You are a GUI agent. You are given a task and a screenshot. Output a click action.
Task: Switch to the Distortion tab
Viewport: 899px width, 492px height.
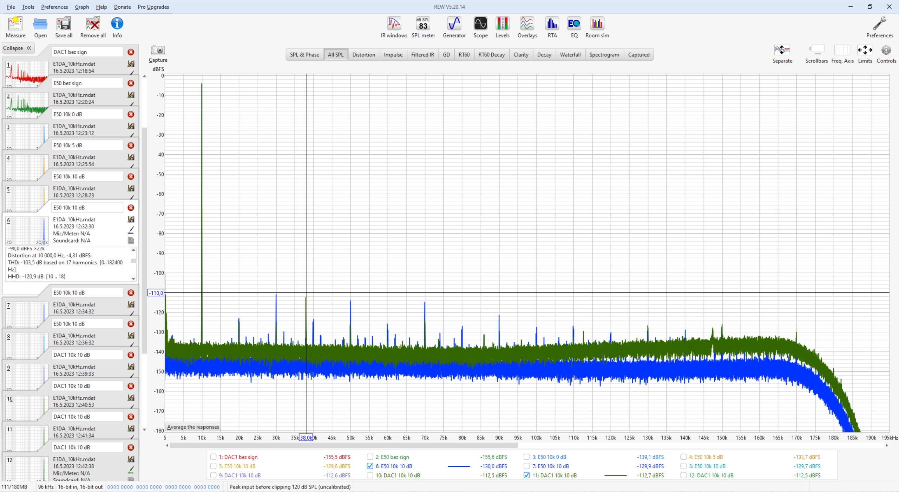pyautogui.click(x=363, y=55)
